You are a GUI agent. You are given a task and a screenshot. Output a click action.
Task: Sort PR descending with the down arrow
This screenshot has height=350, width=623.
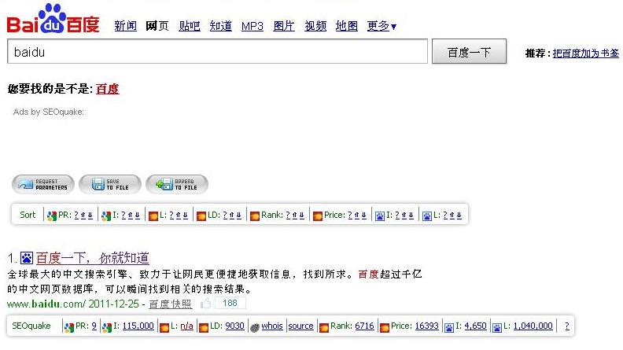(x=90, y=215)
